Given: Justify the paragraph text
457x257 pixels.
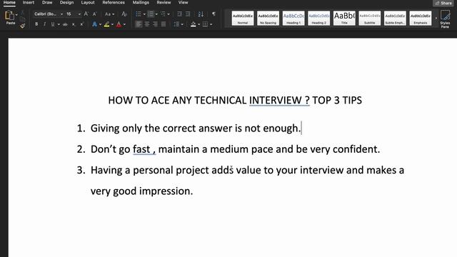Looking at the screenshot, I should pos(164,24).
